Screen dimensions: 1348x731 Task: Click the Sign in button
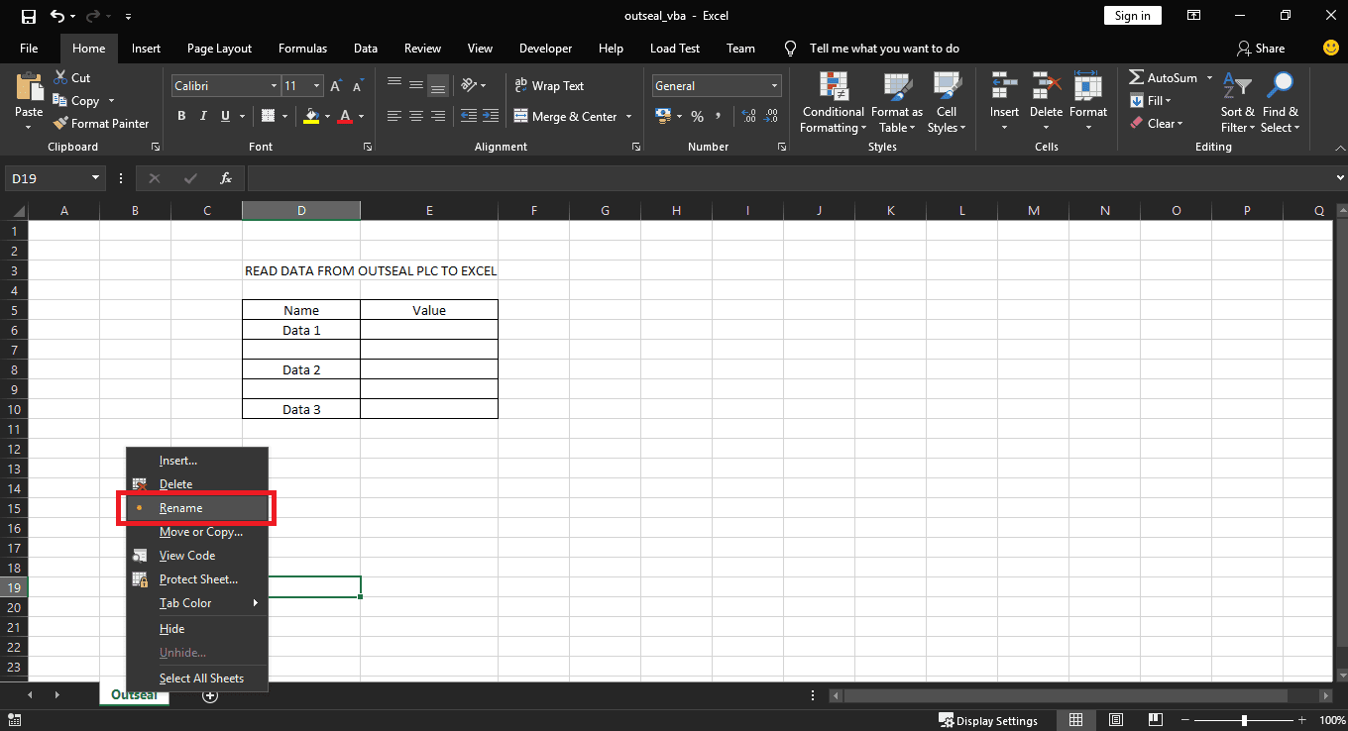point(1132,15)
